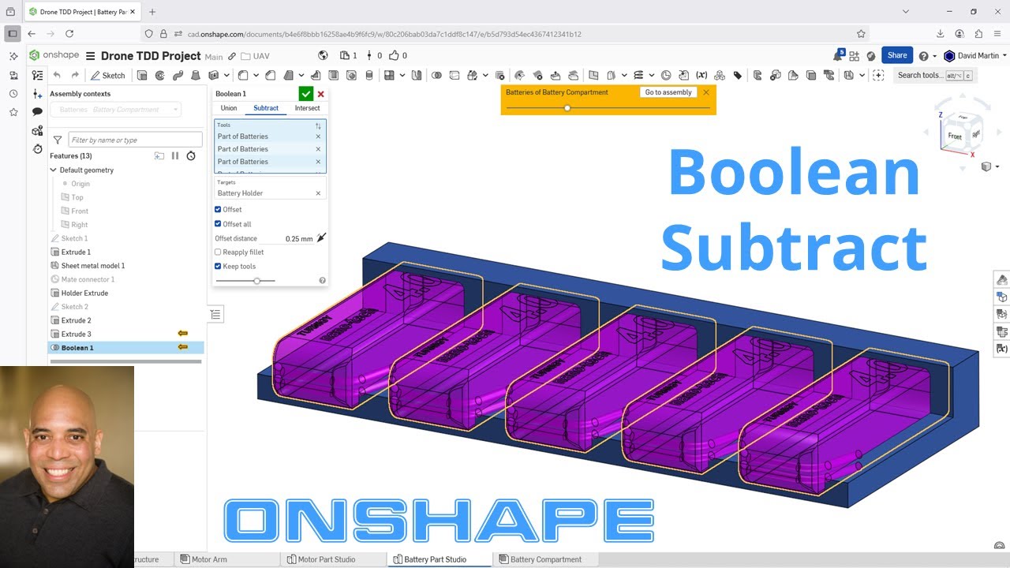Switch Boolean mode to Intersect
The image size is (1010, 568).
[308, 108]
